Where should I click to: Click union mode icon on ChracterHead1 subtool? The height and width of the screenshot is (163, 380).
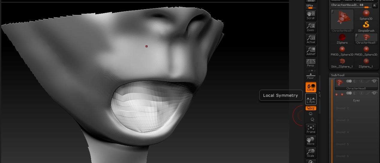tap(349, 81)
